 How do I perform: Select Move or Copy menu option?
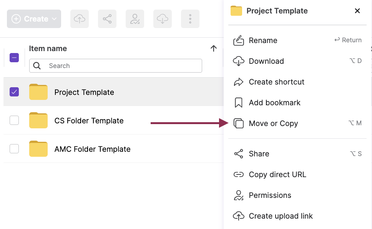pyautogui.click(x=273, y=123)
